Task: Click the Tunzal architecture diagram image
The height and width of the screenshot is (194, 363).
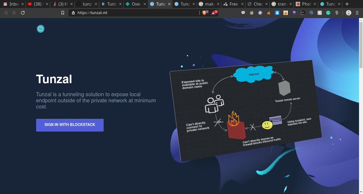Action: point(246,110)
